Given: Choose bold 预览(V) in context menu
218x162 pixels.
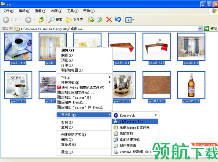Looking at the screenshot, I should click(84, 50).
